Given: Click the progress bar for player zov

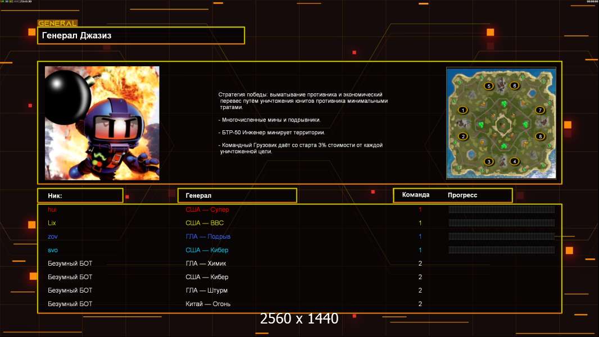Looking at the screenshot, I should click(501, 236).
